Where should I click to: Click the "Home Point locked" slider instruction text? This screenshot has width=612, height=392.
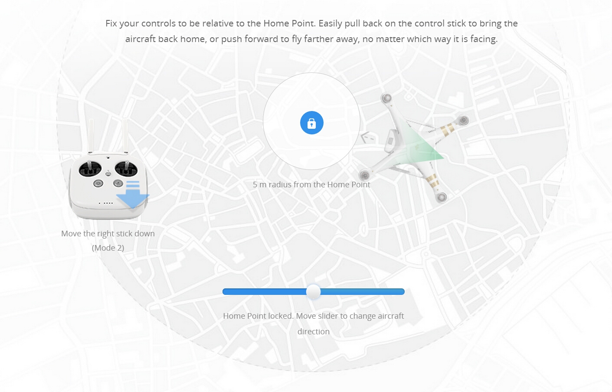tap(313, 316)
